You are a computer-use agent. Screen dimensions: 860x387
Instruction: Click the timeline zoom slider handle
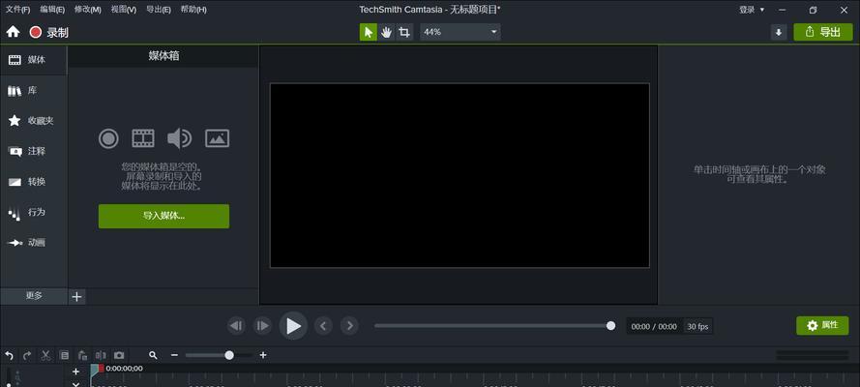tap(229, 356)
